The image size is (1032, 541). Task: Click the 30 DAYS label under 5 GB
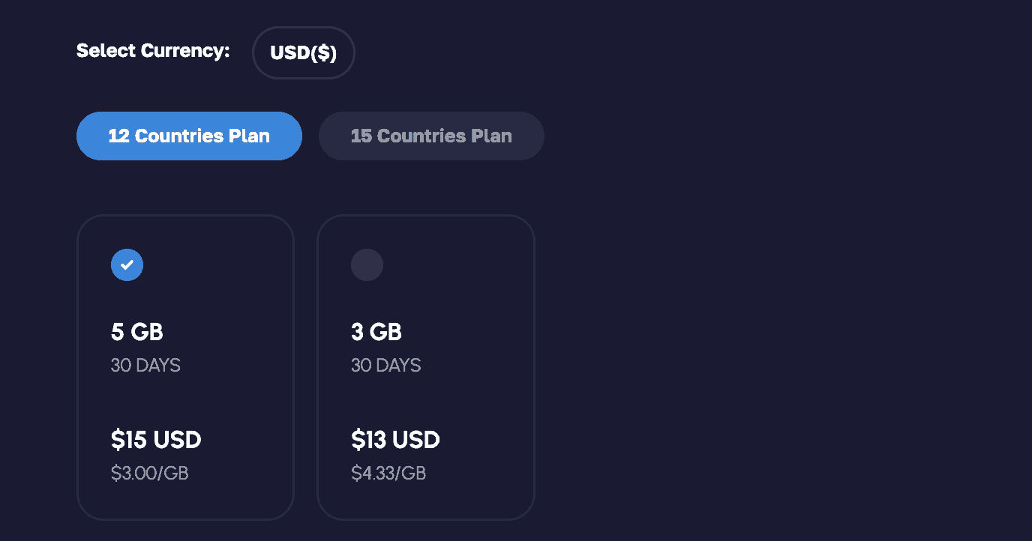pyautogui.click(x=145, y=365)
